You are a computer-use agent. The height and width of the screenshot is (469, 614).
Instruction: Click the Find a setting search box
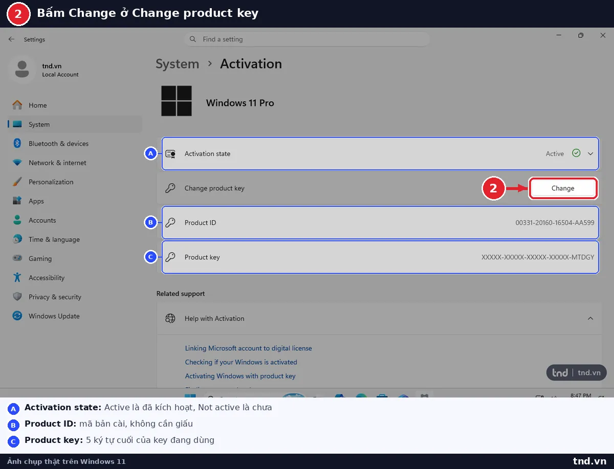pos(307,39)
